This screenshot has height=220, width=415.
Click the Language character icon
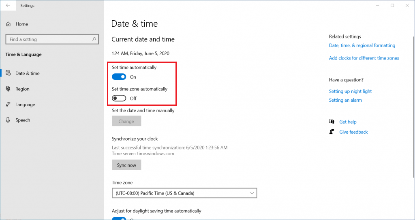(x=8, y=105)
